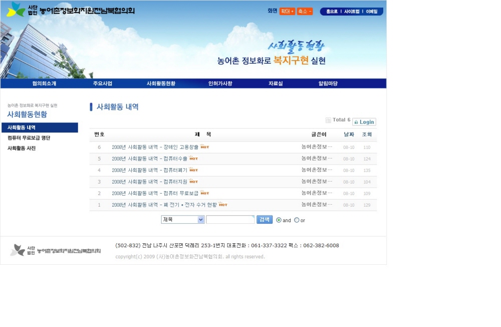Click the HOT icon beside post 6
The width and height of the screenshot is (501, 327).
pyautogui.click(x=204, y=147)
